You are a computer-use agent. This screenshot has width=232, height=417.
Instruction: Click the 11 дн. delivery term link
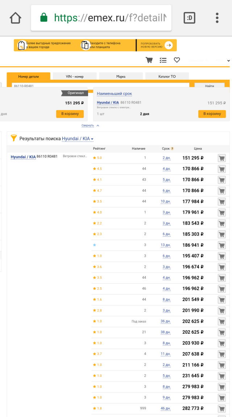[166, 354]
